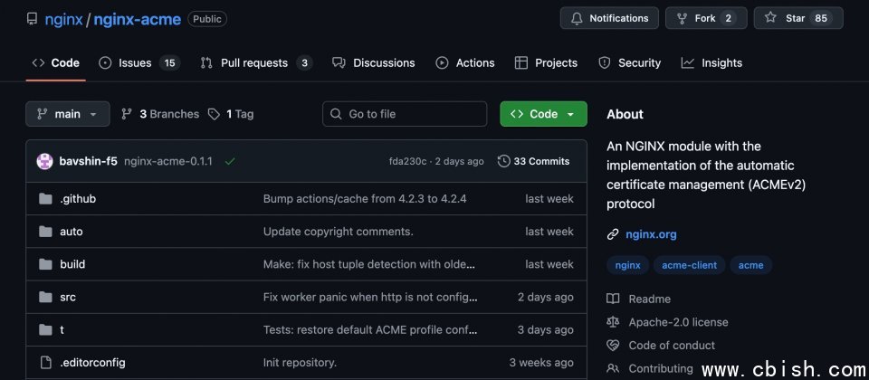Open the Projects tab
Screen dimensions: 869x380
[x=546, y=63]
